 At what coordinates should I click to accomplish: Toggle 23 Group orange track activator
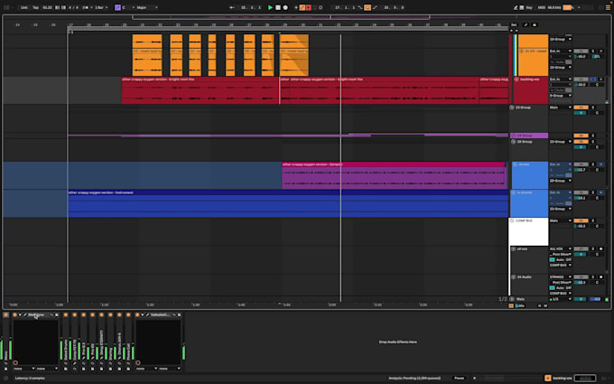581,108
